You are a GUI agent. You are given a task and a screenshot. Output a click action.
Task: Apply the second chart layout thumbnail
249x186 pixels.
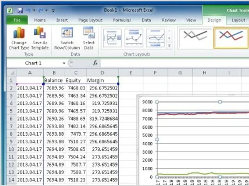[x=134, y=38]
